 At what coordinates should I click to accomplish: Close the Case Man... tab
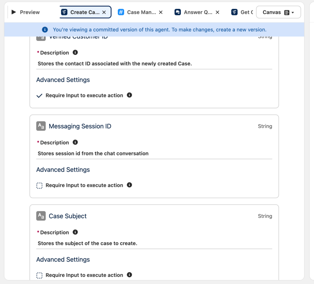pos(161,12)
